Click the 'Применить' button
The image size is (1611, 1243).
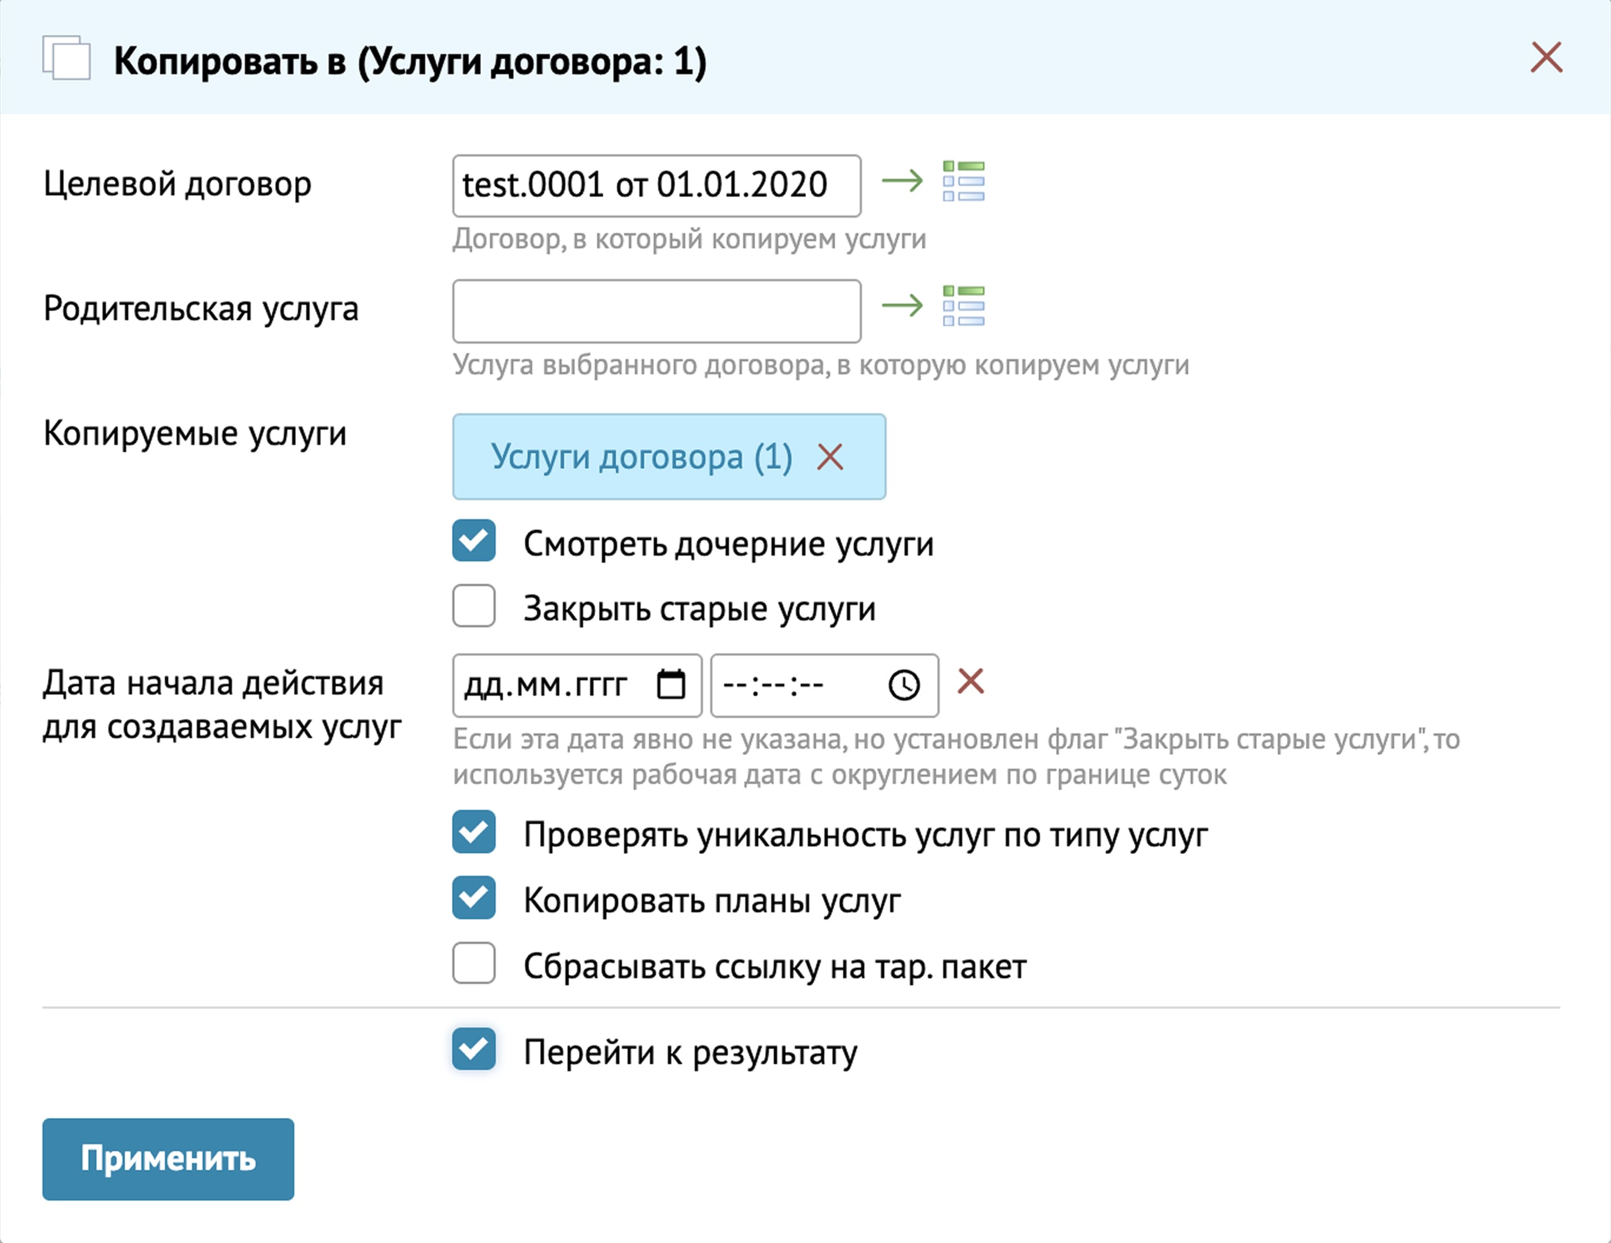click(168, 1159)
